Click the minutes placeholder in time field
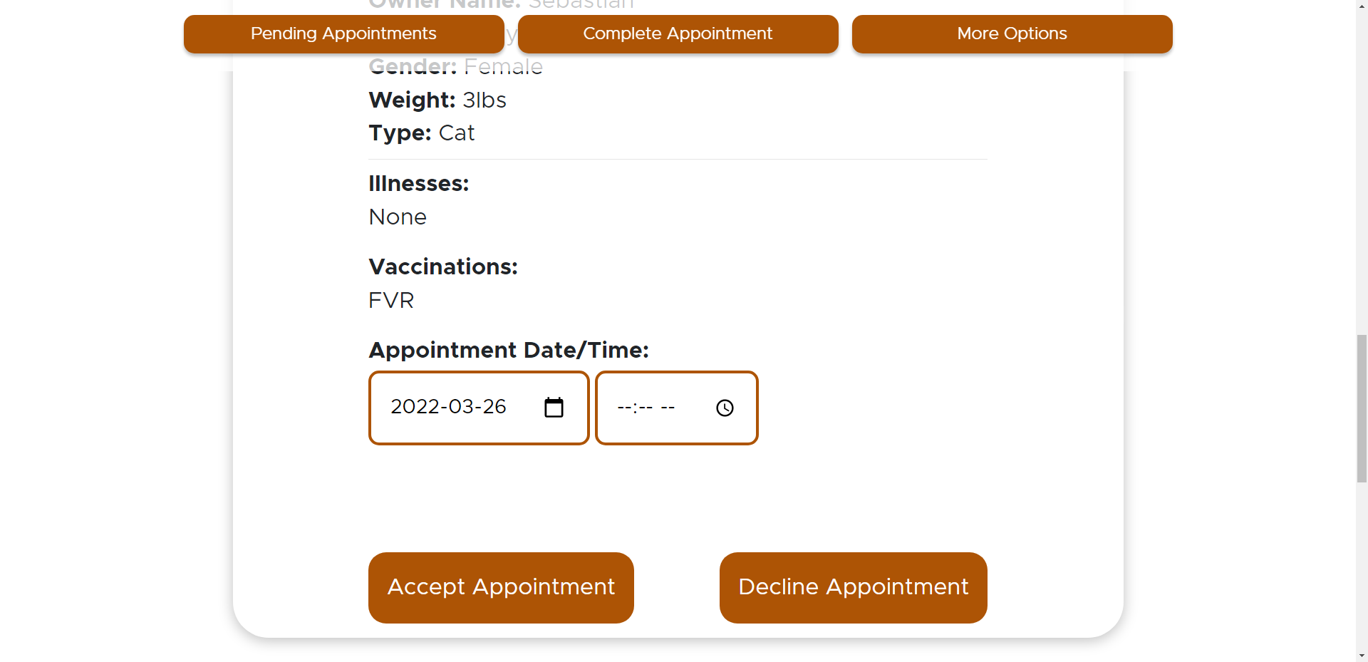The image size is (1368, 662). tap(646, 408)
